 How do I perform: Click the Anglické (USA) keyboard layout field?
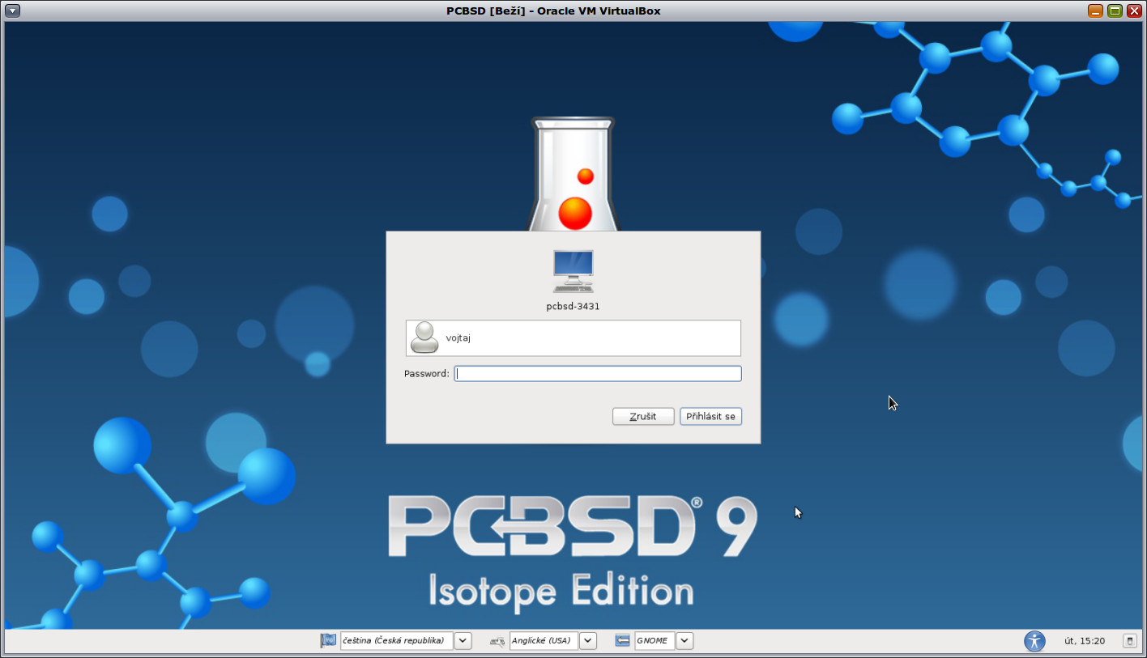click(x=544, y=641)
